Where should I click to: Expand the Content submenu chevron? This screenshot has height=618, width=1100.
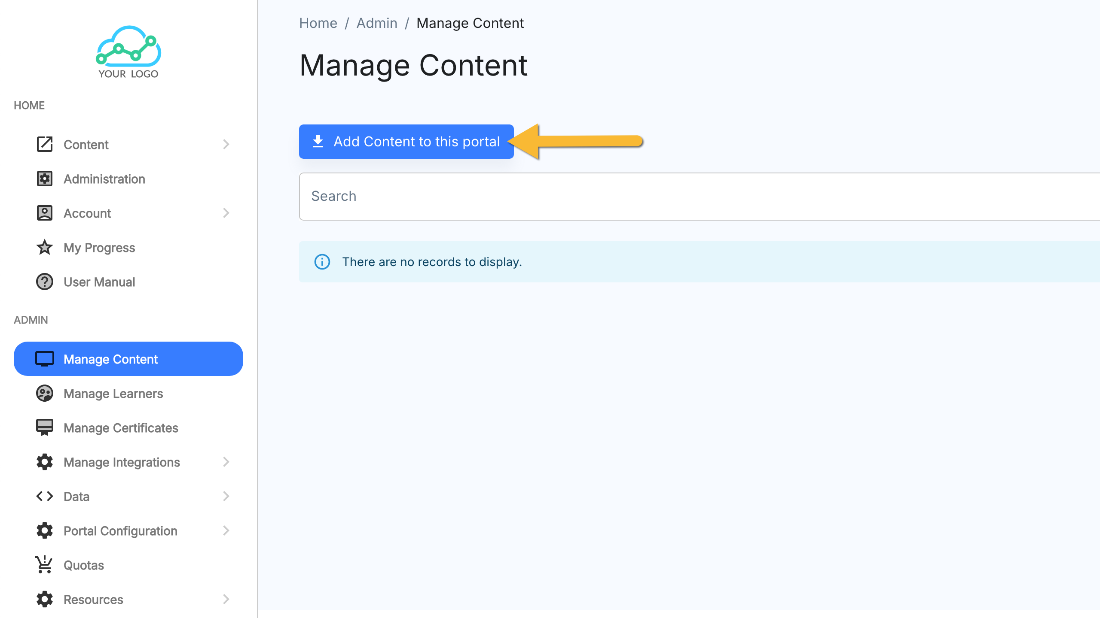226,144
